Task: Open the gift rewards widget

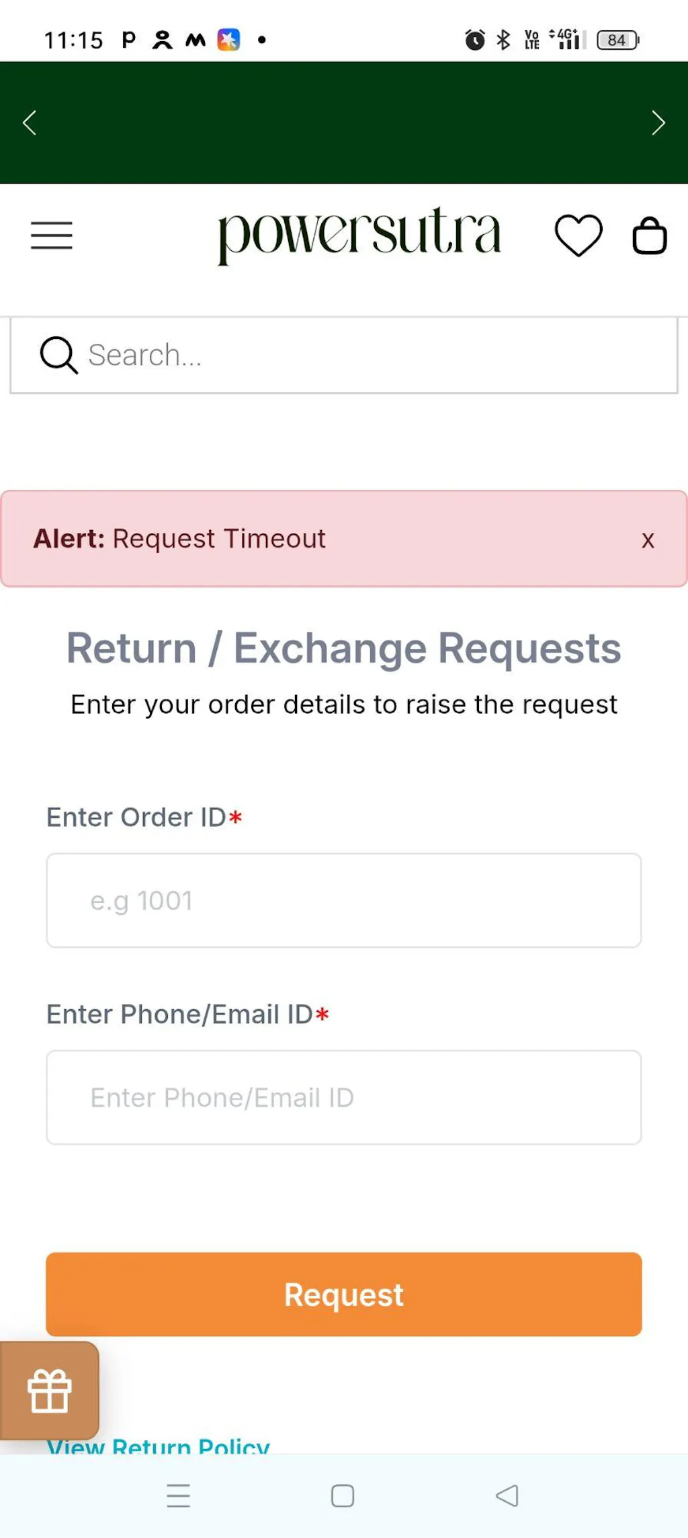Action: pos(49,1390)
